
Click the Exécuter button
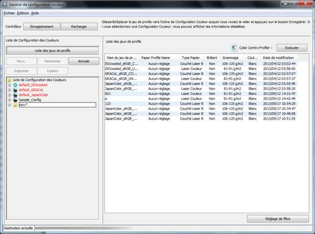pos(292,48)
